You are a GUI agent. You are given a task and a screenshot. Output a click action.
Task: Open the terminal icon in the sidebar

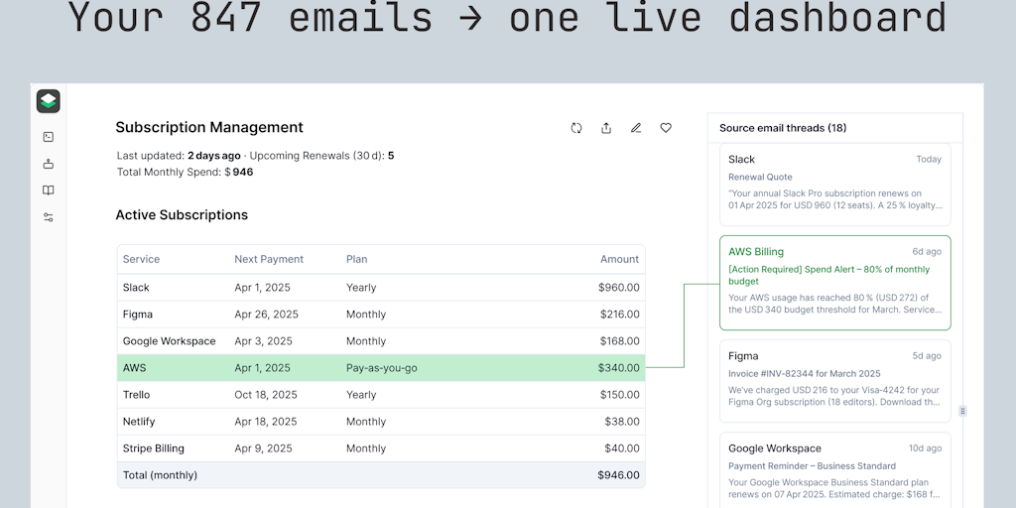tap(49, 137)
